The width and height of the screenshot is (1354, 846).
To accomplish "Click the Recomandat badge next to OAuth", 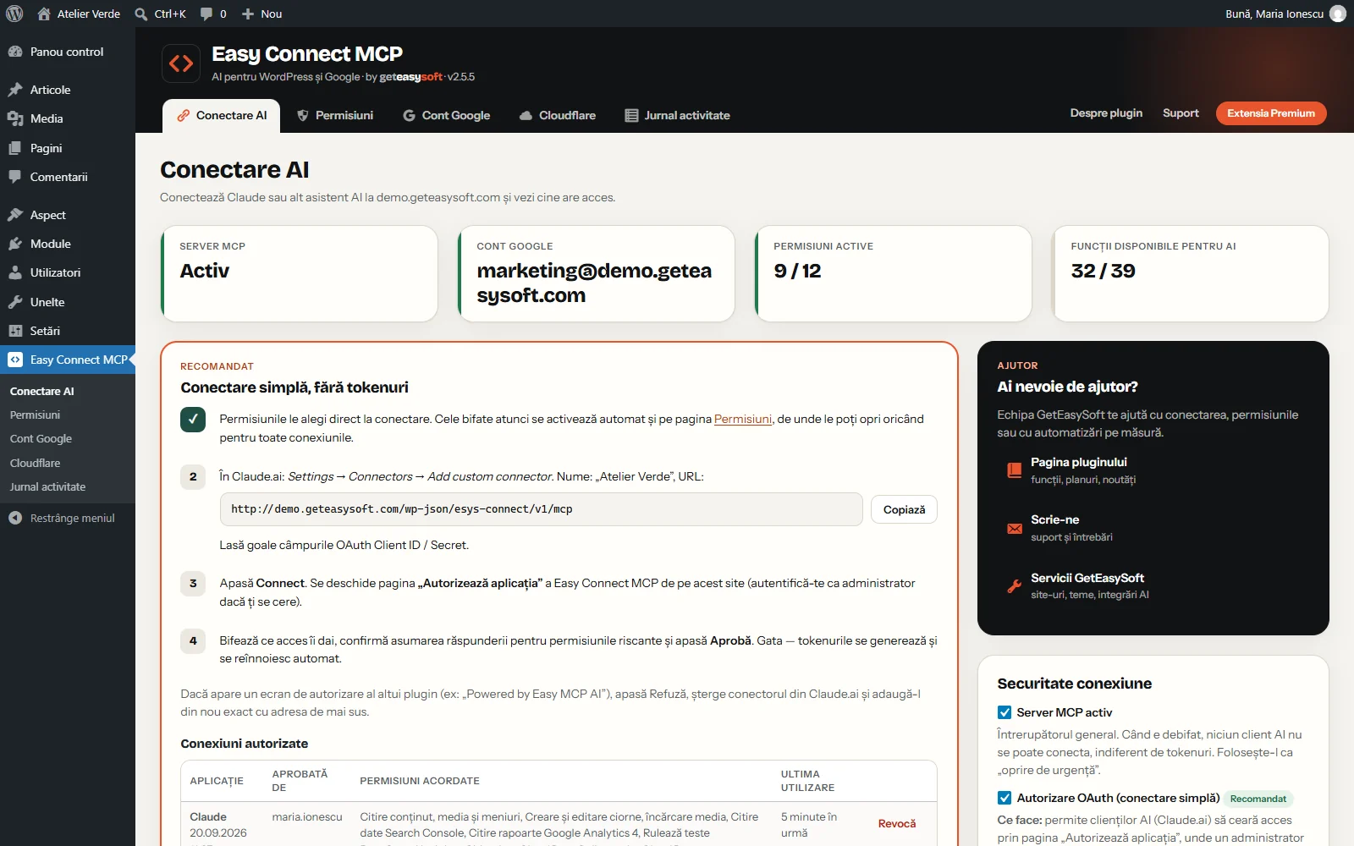I will point(1258,799).
